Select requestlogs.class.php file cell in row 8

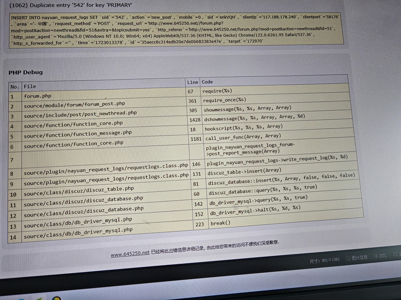tap(106, 170)
